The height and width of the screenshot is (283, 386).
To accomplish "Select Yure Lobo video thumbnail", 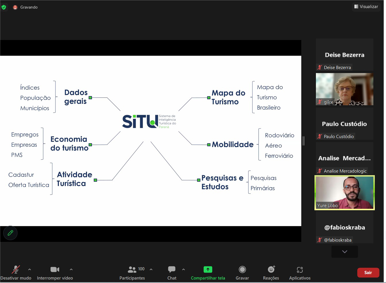I will pos(345,193).
